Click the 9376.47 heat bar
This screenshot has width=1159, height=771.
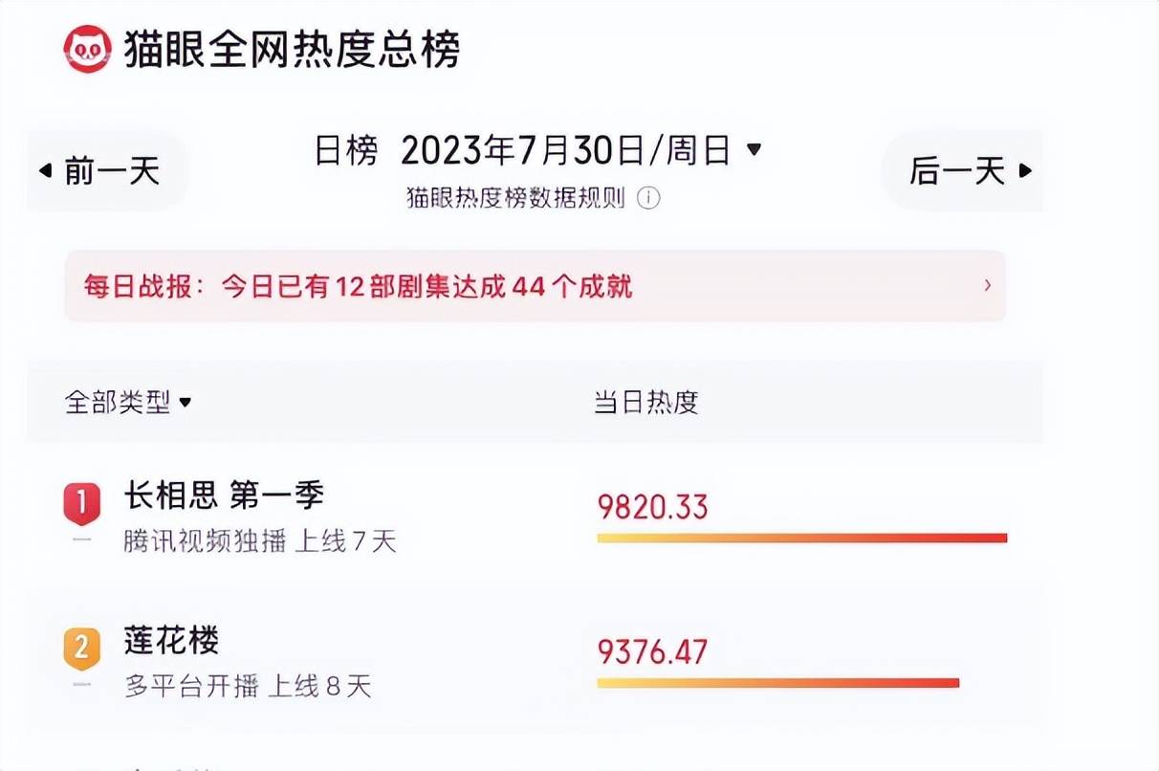777,683
